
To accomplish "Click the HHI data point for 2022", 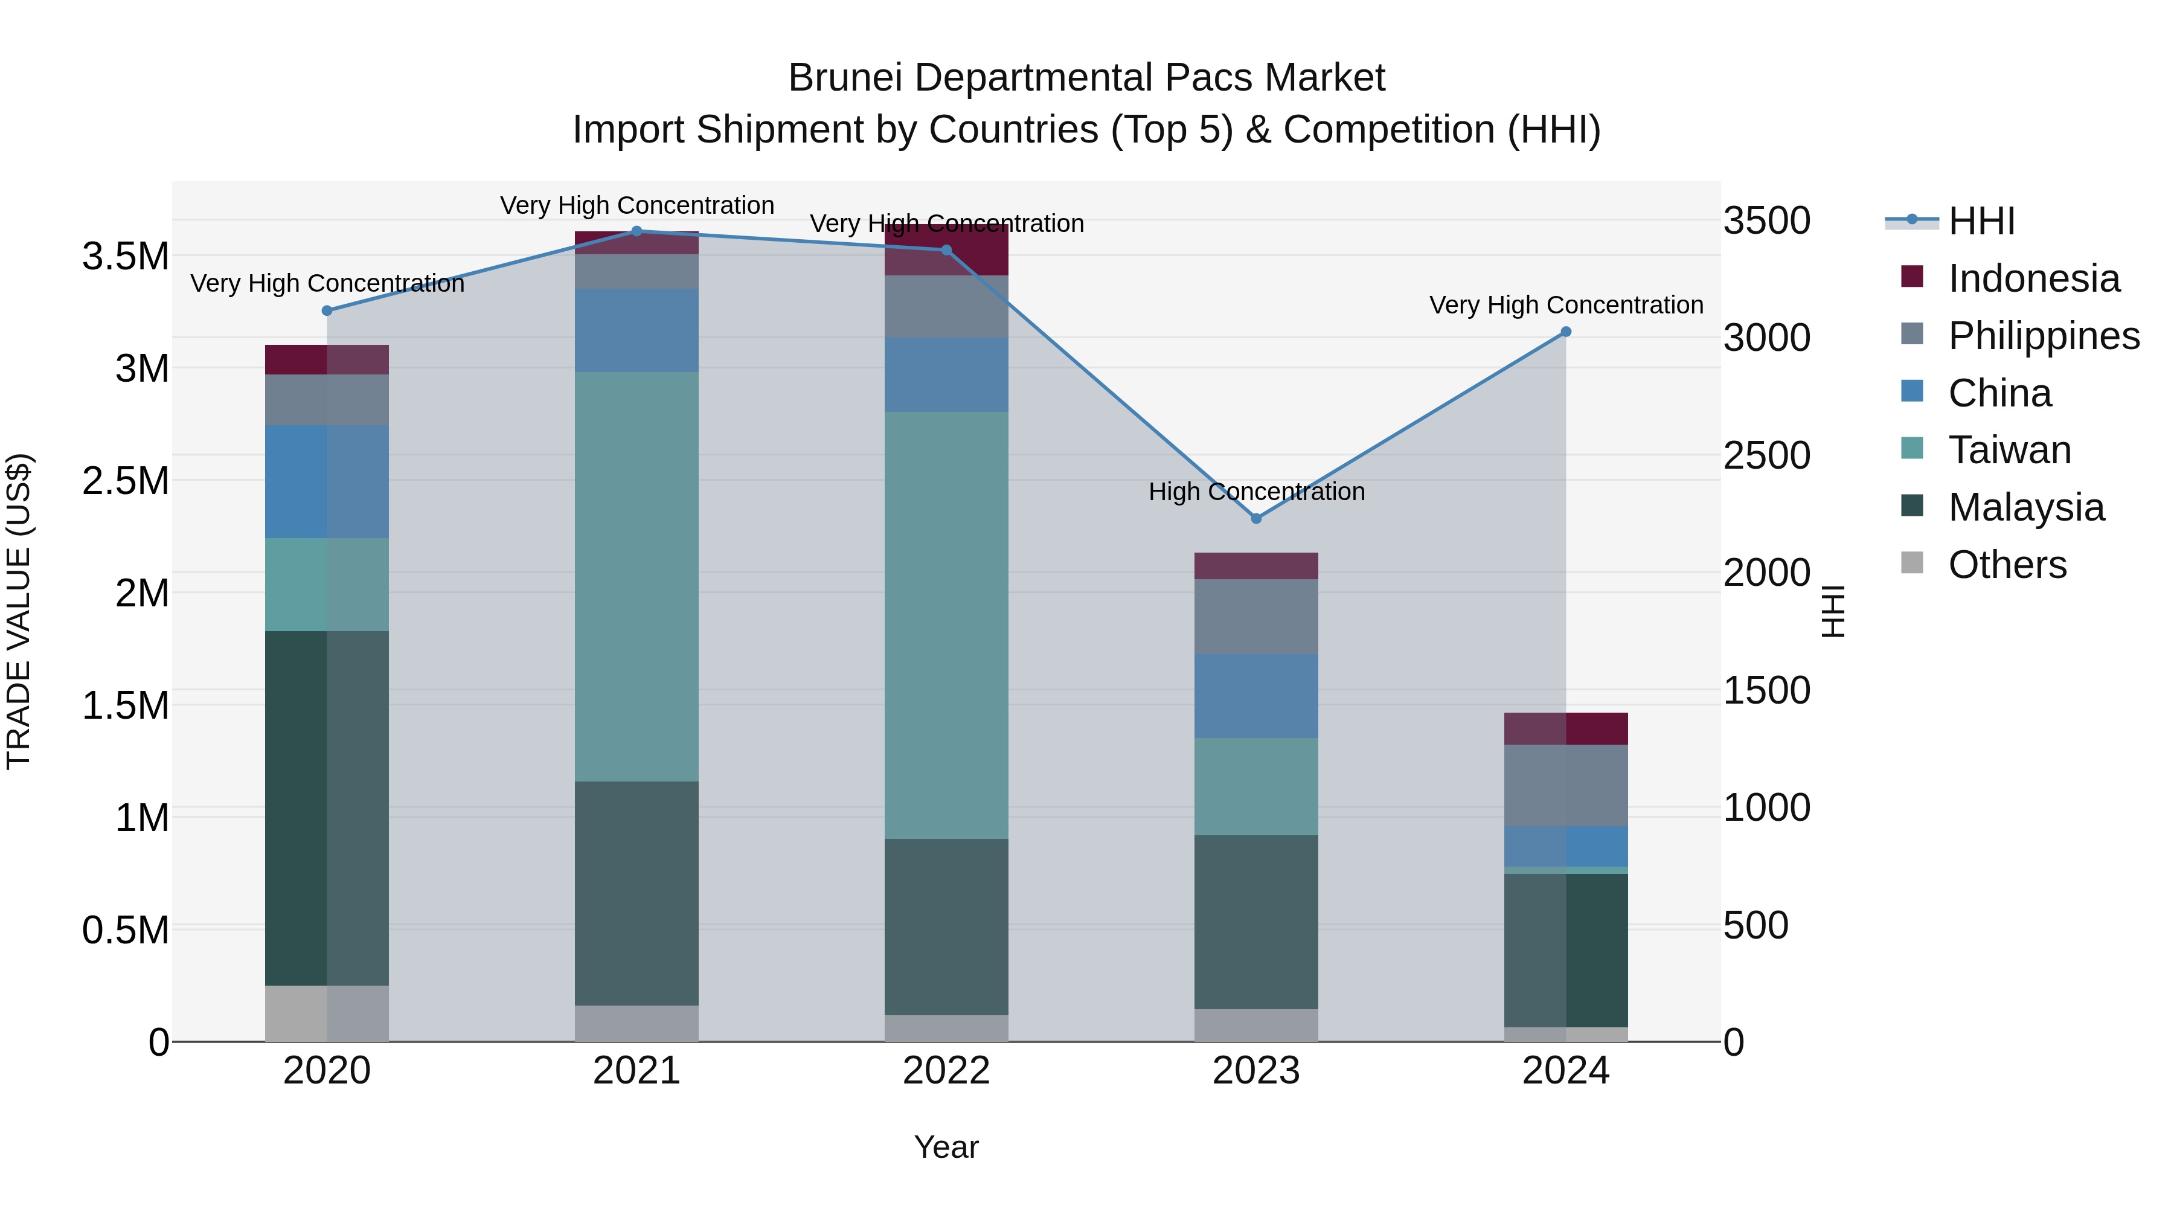I will [x=946, y=250].
